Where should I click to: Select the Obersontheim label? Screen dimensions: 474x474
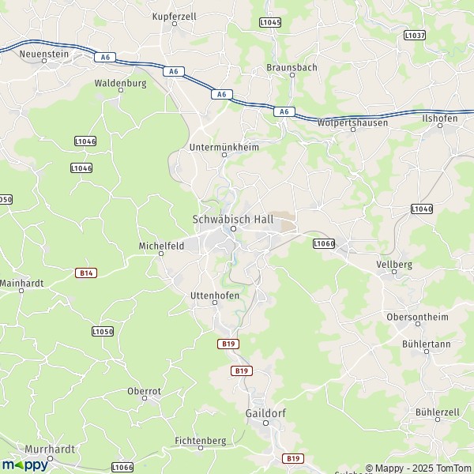click(x=417, y=317)
